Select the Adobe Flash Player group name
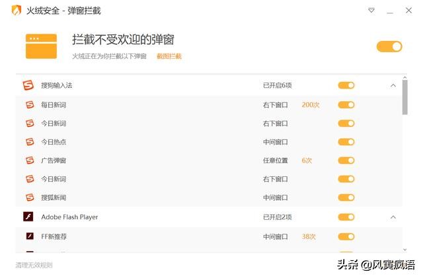The image size is (423, 278). click(69, 217)
